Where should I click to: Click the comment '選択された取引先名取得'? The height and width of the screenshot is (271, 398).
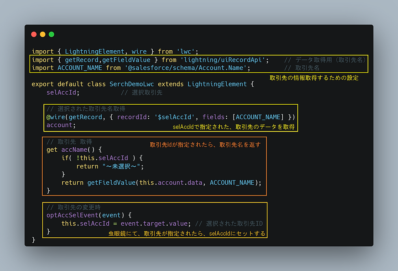coord(91,109)
